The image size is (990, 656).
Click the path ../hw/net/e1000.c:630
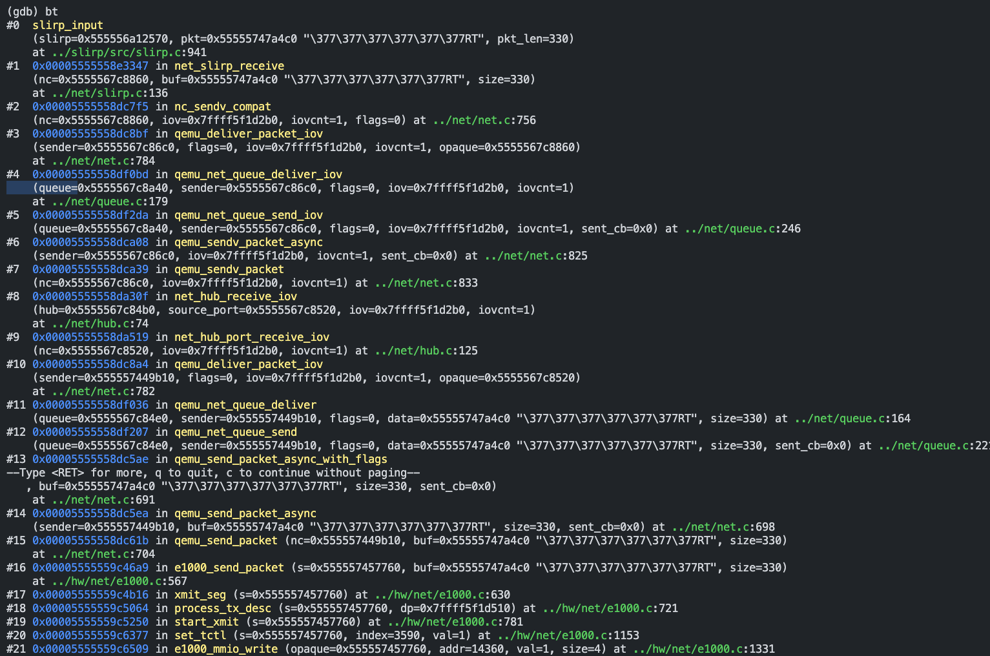pos(442,595)
